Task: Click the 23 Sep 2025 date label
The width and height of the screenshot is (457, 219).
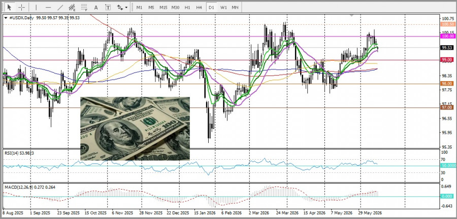Action: point(68,212)
